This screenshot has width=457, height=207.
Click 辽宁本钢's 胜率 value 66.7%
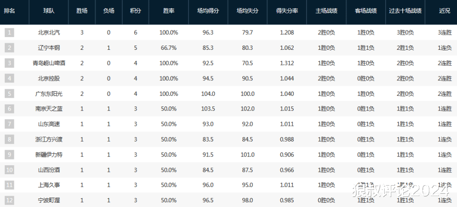[x=169, y=48]
